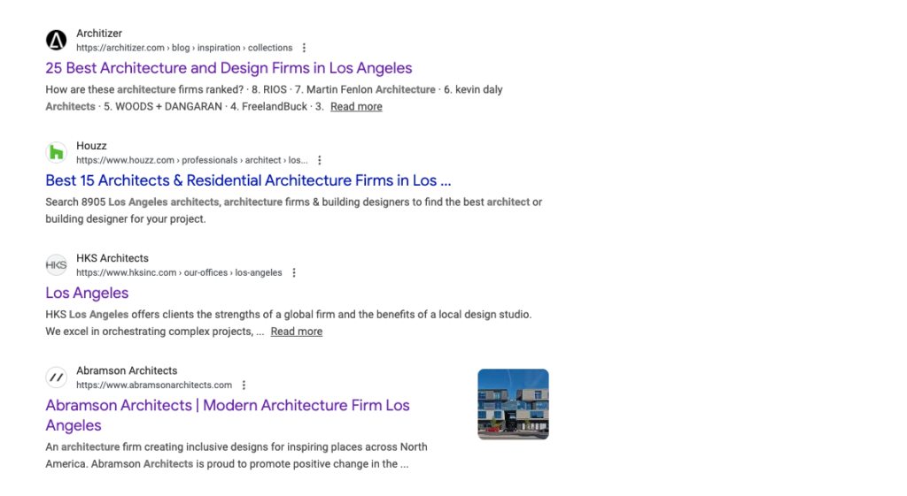Viewport: 907px width, 496px height.
Task: Open "Best 15 Architects & Residential Architecture" result
Action: pyautogui.click(x=248, y=180)
